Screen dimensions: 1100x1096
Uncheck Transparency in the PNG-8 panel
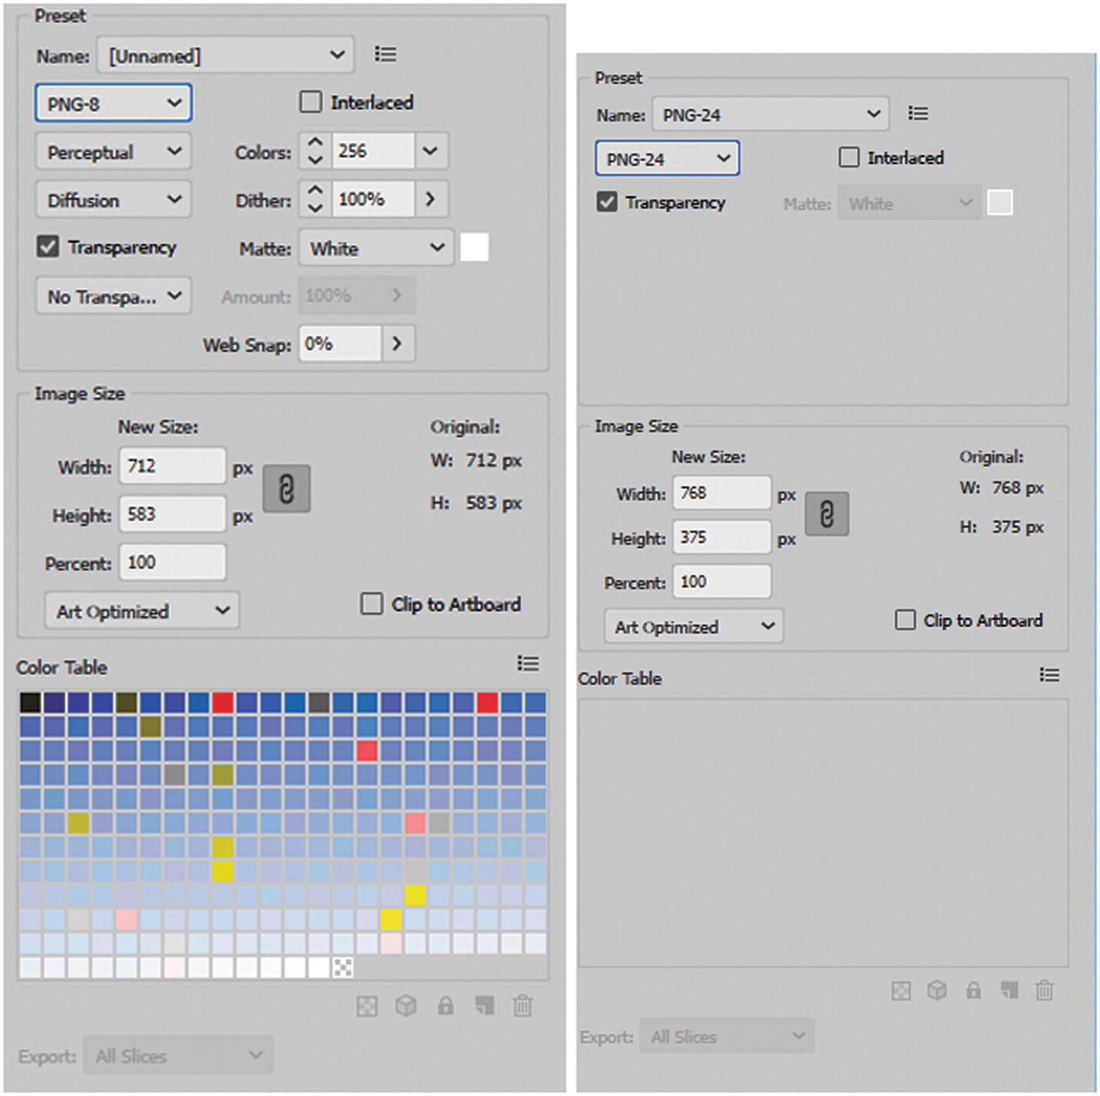48,247
